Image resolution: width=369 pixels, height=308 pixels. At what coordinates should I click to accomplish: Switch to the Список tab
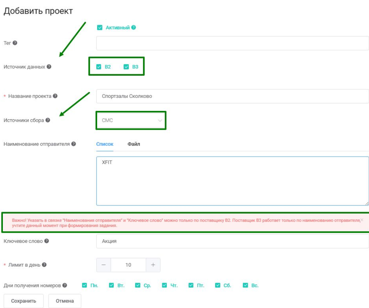pos(105,144)
